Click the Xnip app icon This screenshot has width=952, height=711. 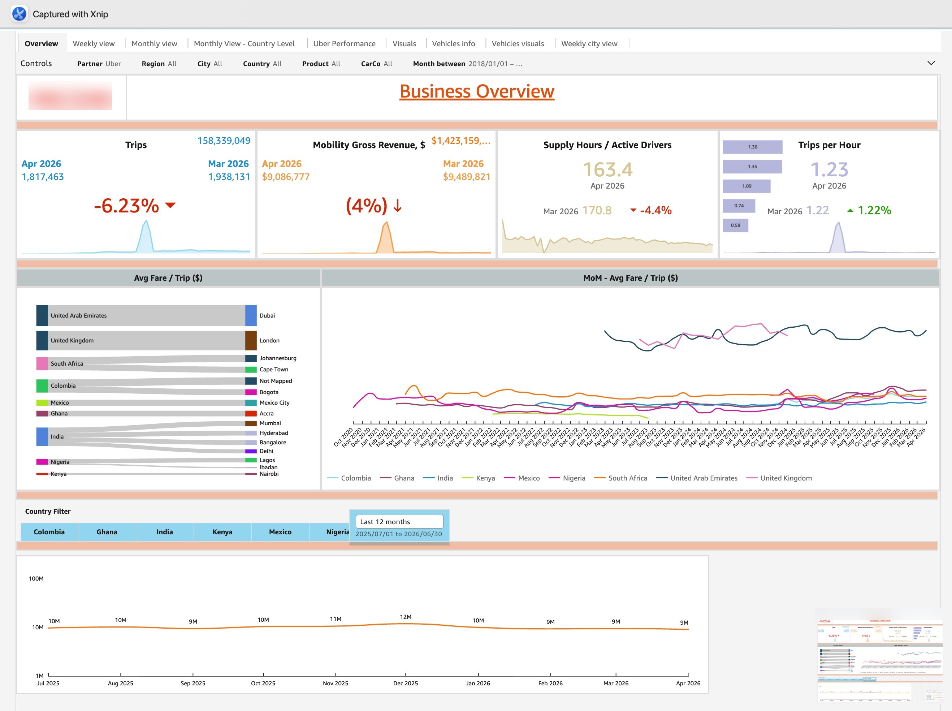(19, 14)
